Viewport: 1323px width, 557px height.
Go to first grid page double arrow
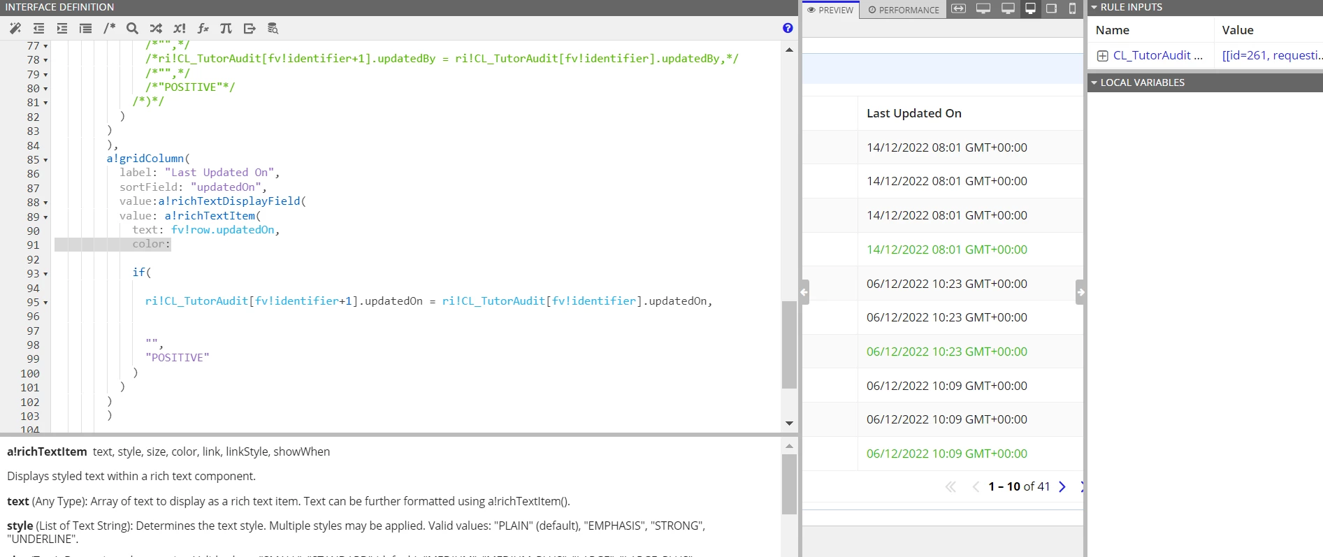click(x=950, y=487)
